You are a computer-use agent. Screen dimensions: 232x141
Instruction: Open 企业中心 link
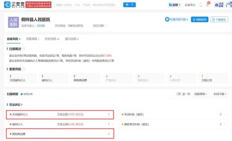tap(190, 5)
